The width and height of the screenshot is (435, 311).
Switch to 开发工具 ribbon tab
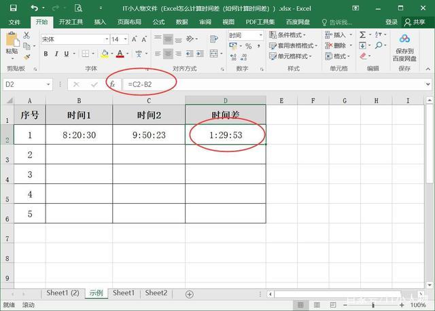[71, 22]
